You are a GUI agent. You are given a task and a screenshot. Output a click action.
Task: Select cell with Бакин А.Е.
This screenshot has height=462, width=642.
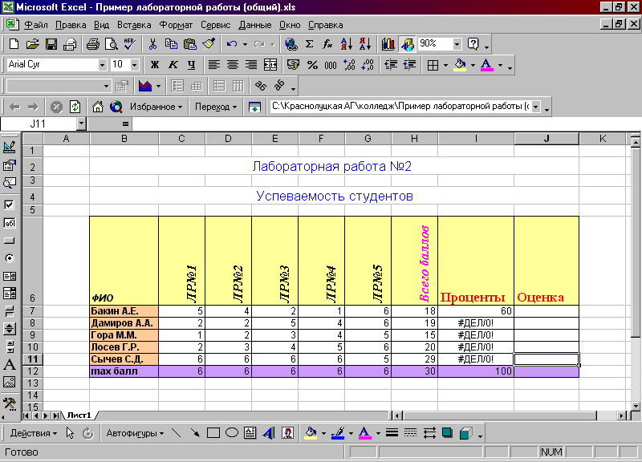coord(124,311)
